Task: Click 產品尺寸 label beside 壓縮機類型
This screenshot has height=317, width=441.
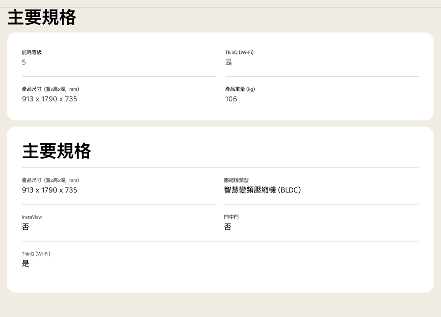Action: [x=50, y=180]
